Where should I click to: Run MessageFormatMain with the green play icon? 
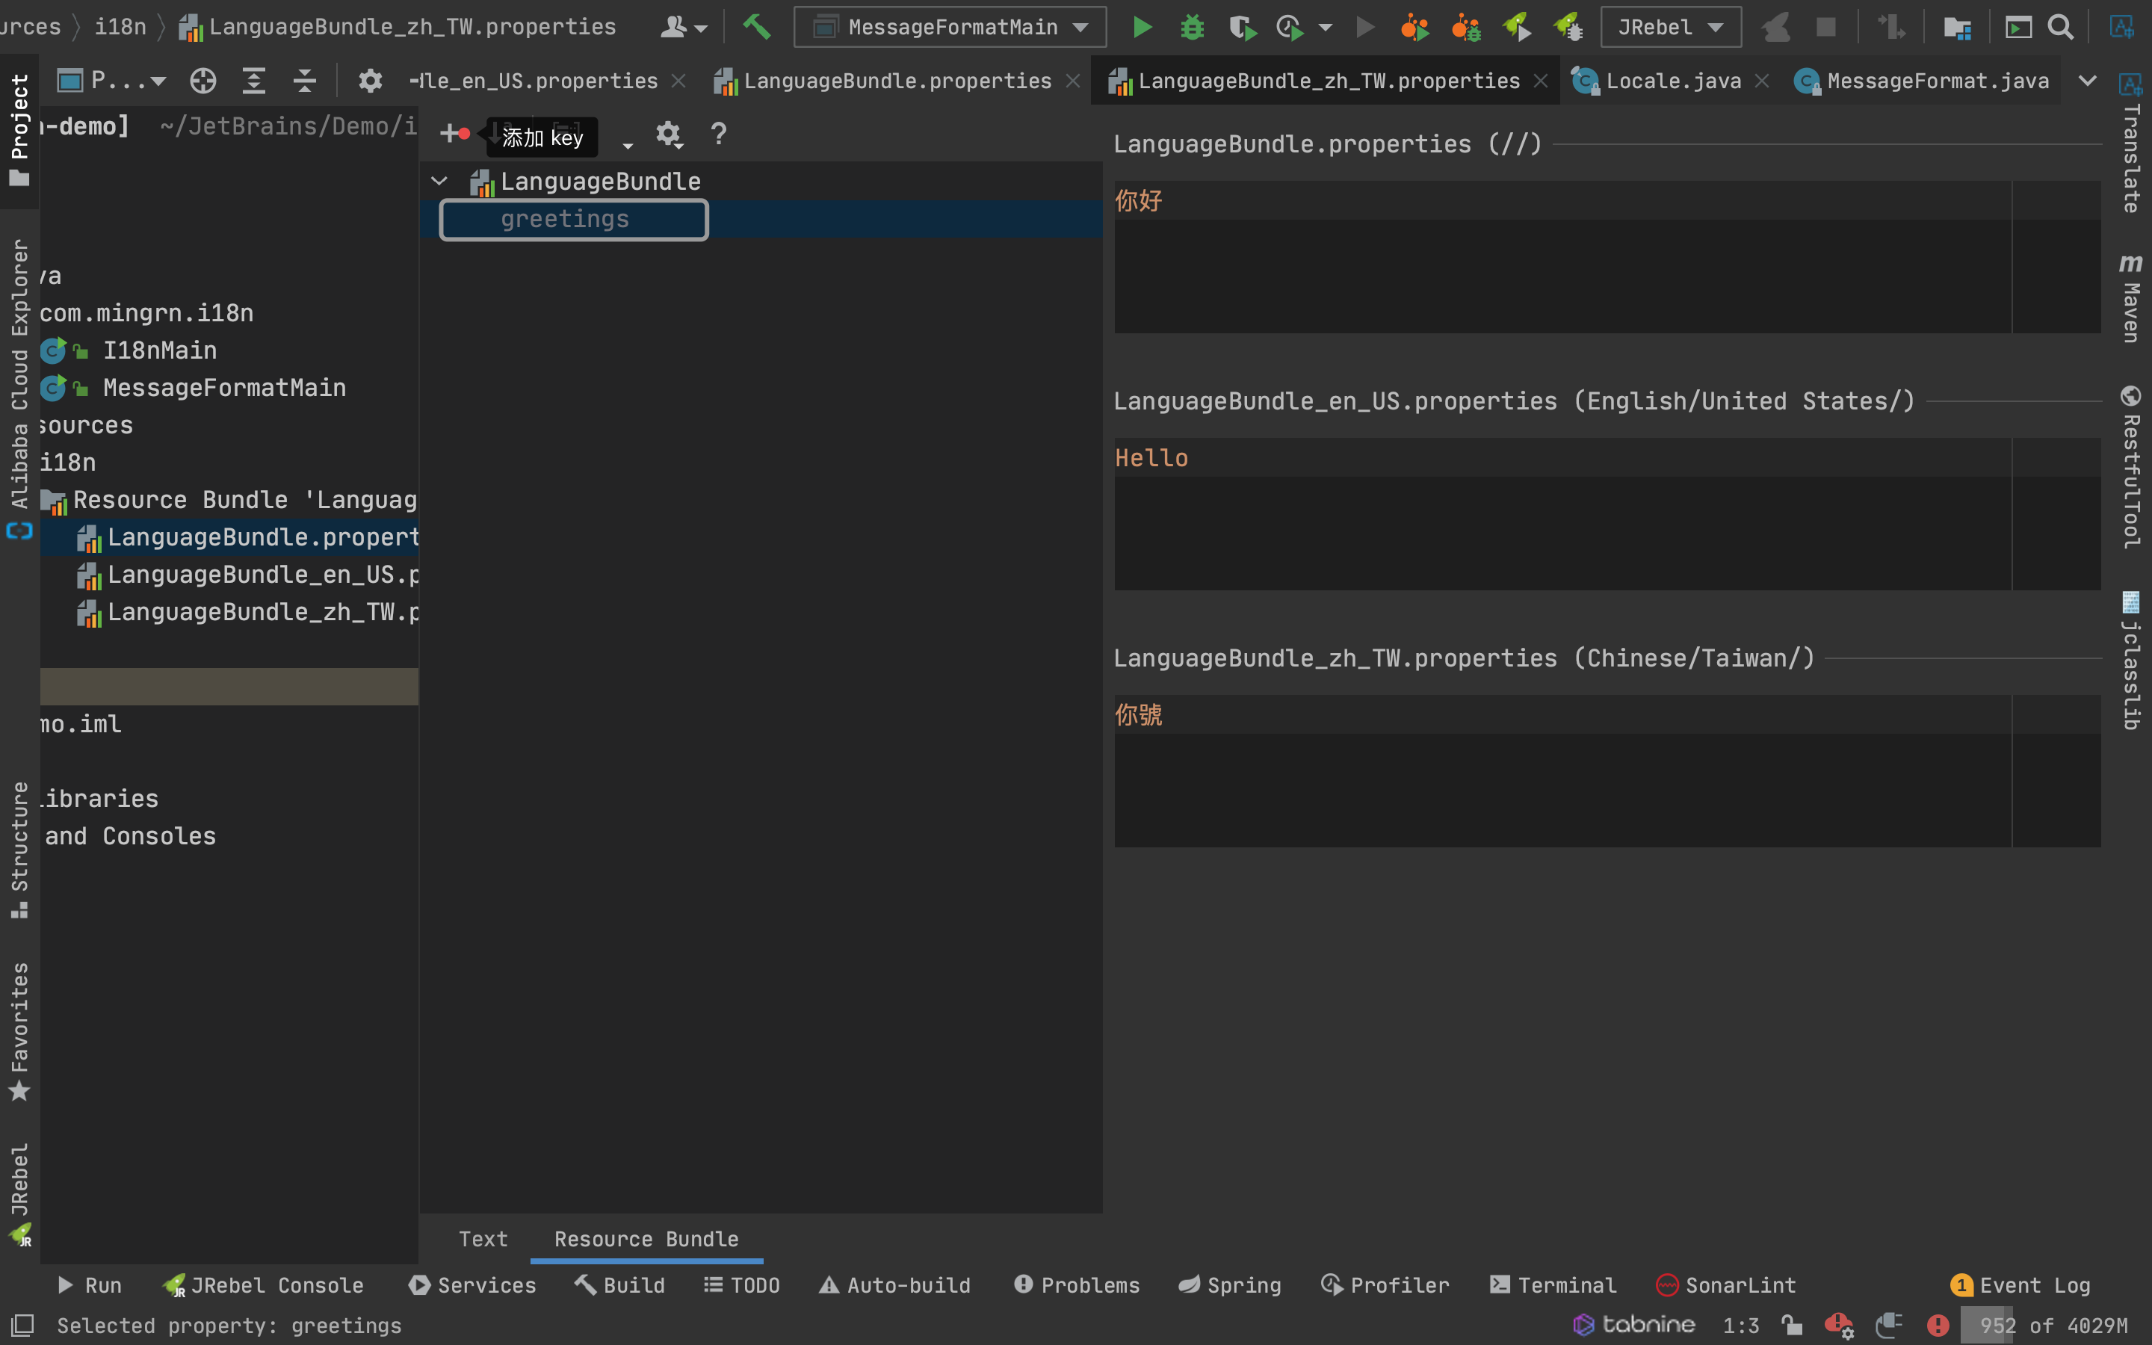[1142, 28]
